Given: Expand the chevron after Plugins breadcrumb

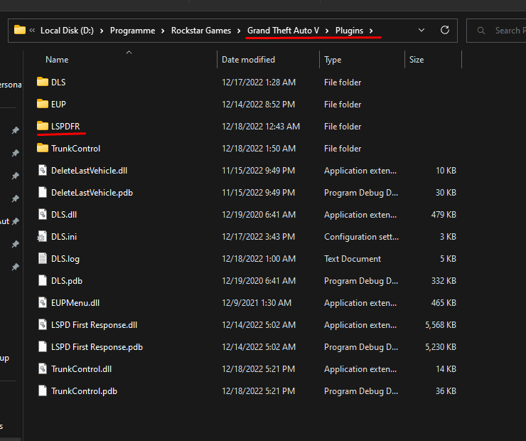Looking at the screenshot, I should [x=371, y=31].
